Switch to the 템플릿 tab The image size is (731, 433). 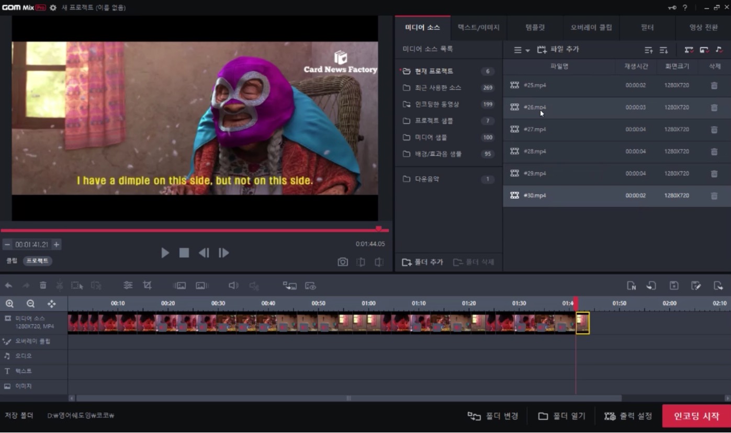click(535, 28)
